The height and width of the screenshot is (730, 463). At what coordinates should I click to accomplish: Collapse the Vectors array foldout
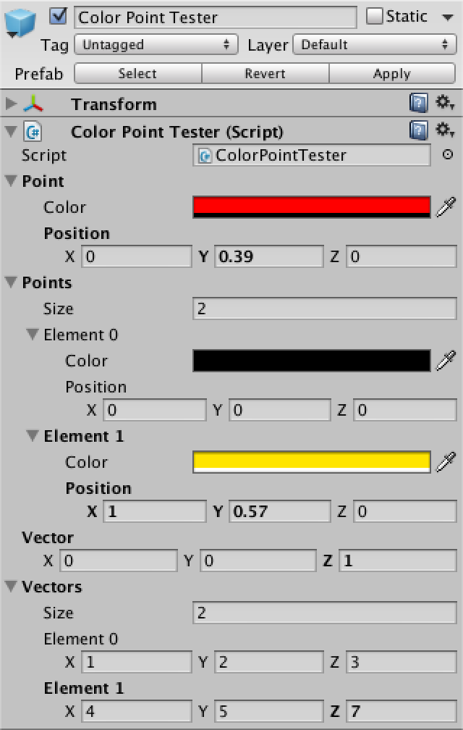(10, 587)
